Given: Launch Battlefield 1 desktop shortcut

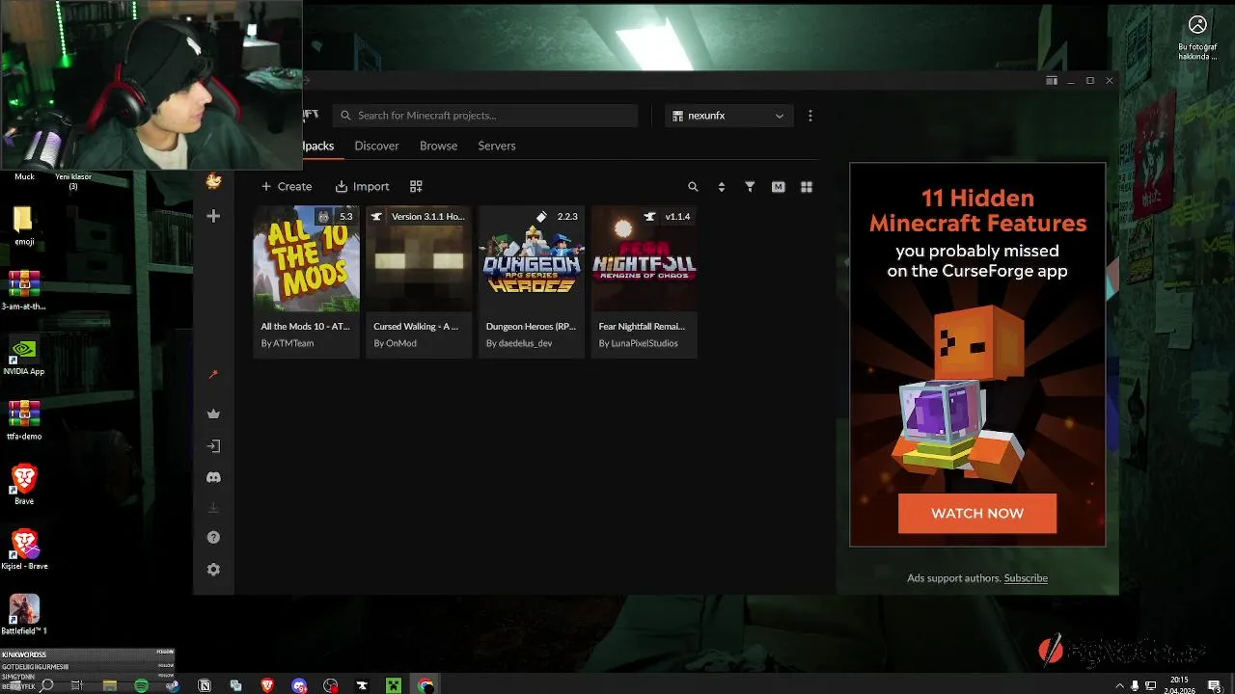Looking at the screenshot, I should point(24,614).
